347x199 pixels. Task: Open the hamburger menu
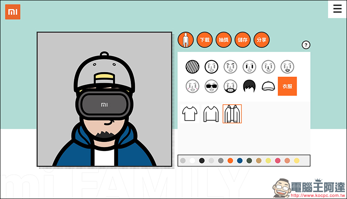tap(337, 9)
